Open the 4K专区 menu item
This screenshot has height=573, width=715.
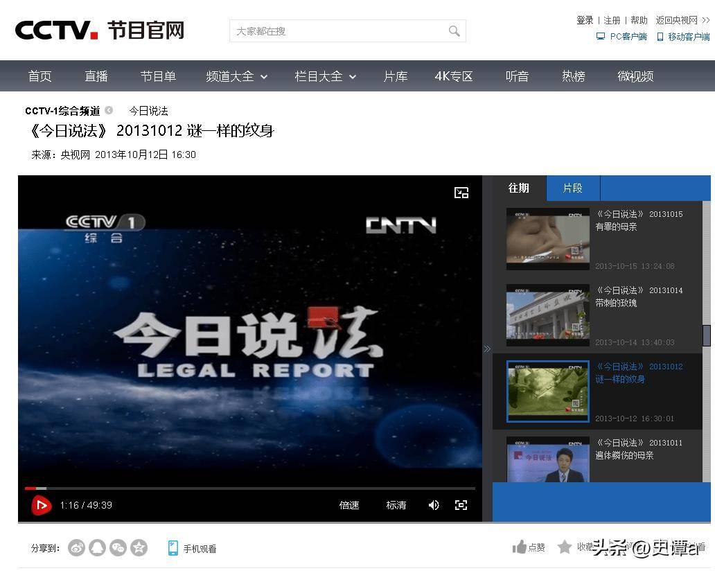click(454, 76)
